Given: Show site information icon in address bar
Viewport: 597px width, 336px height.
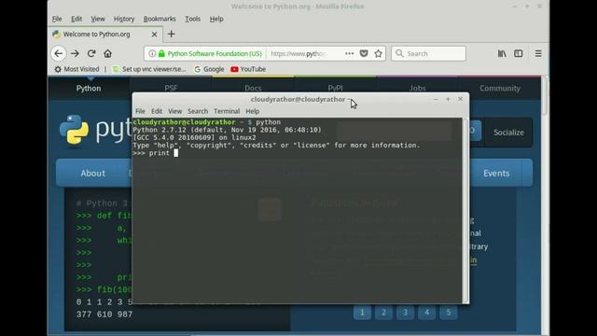Looking at the screenshot, I should pos(152,54).
